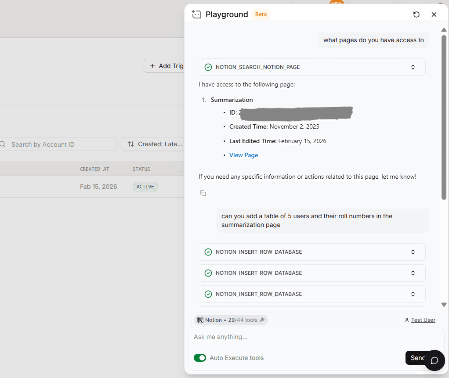Click the Add Trigger button

[x=164, y=66]
